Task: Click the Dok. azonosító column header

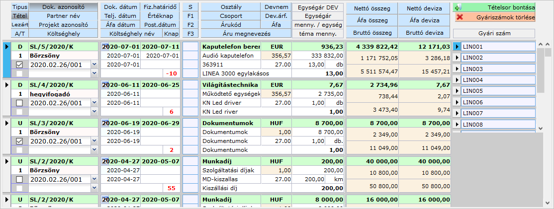Action: point(63,7)
